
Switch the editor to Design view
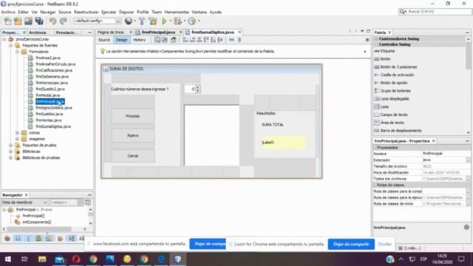click(121, 40)
